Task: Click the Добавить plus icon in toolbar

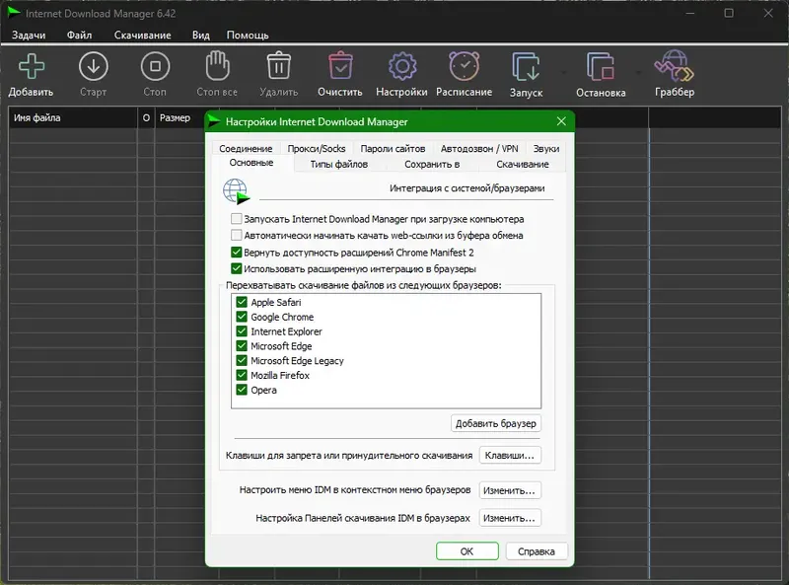Action: click(32, 66)
